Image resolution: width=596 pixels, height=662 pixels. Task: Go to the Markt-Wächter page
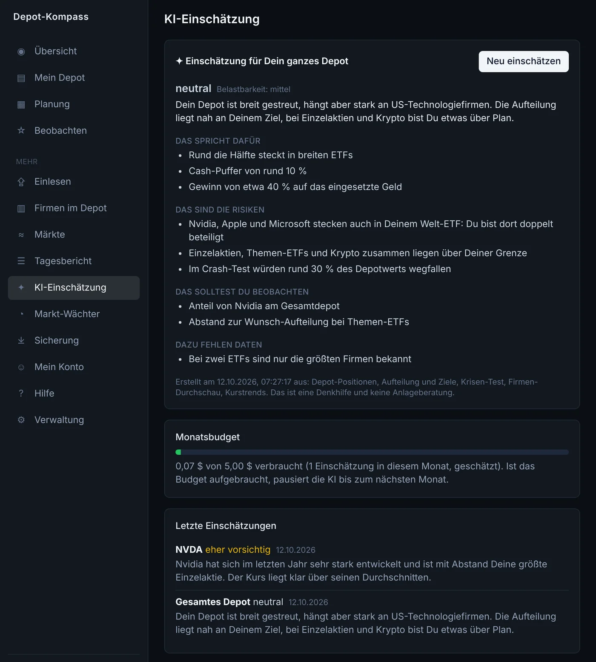click(74, 314)
